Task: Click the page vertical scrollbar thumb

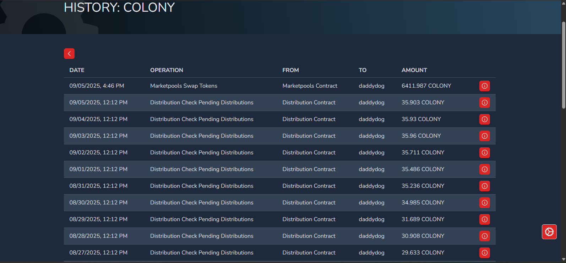Action: click(x=564, y=65)
